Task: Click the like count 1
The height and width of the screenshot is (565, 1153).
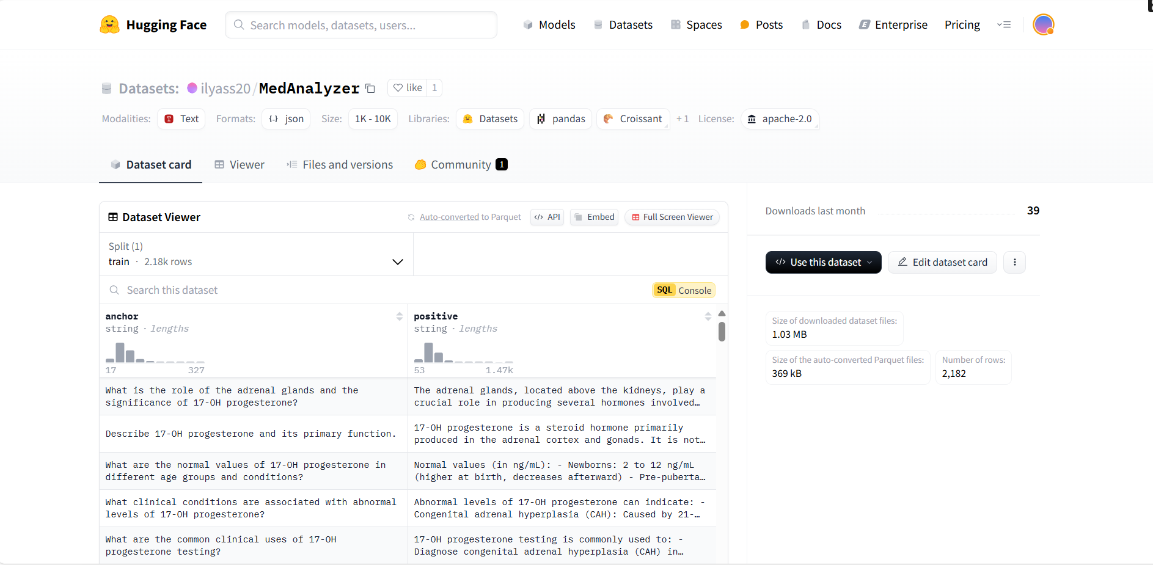Action: (434, 88)
